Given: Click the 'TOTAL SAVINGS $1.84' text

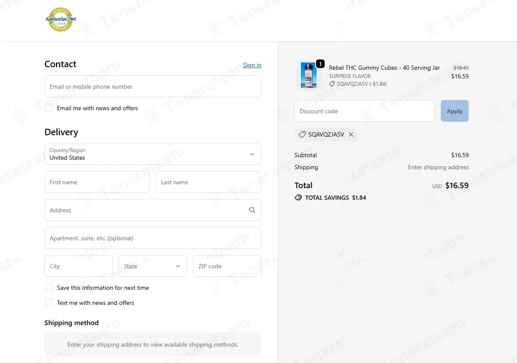Looking at the screenshot, I should (x=335, y=198).
